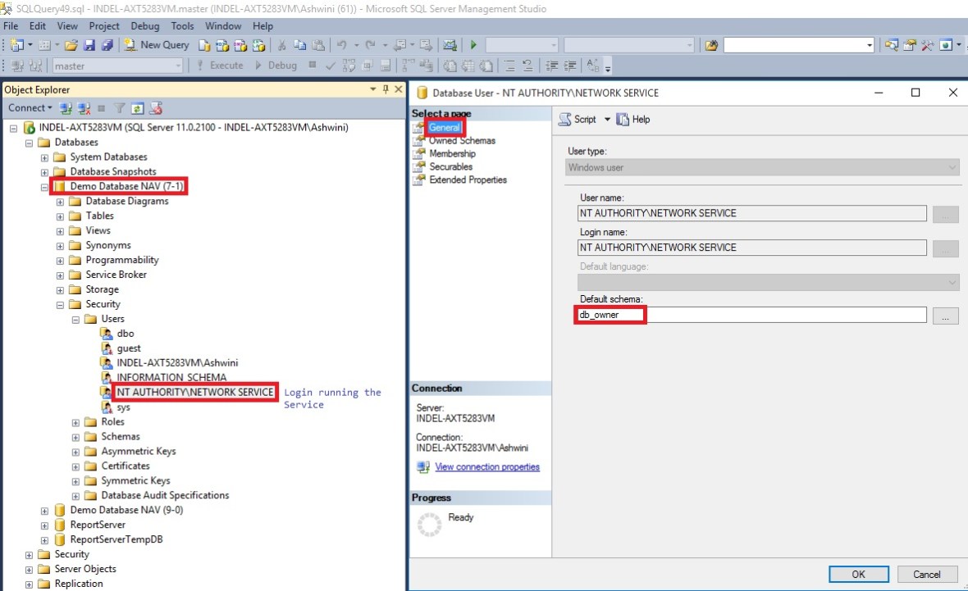
Task: Click the Open File folder icon
Action: 71,45
